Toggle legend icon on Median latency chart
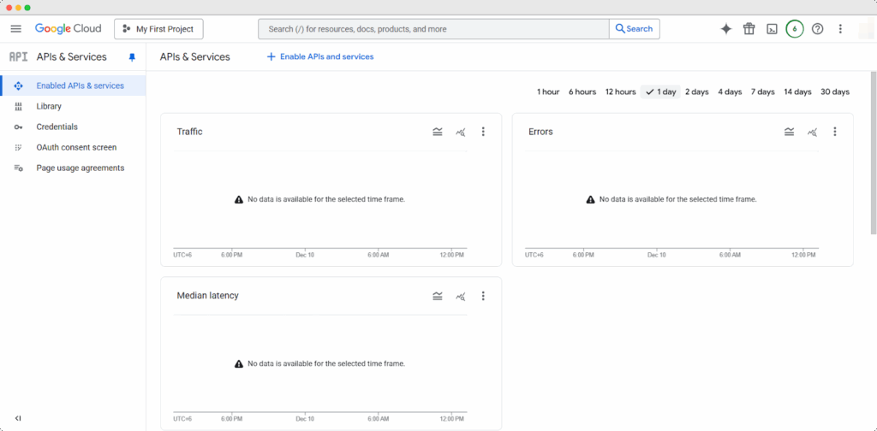877x431 pixels. (438, 296)
